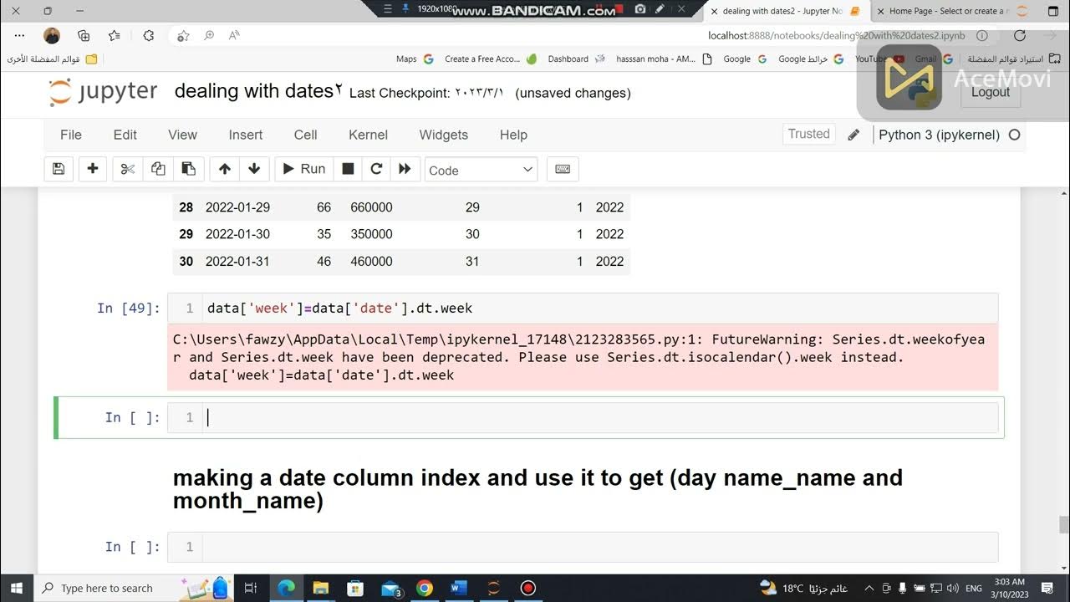Screen dimensions: 1070x602
Task: Click the FutureWarning output area
Action: [x=583, y=357]
